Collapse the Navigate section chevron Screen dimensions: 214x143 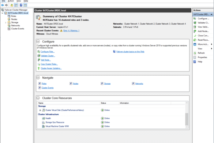38,78
